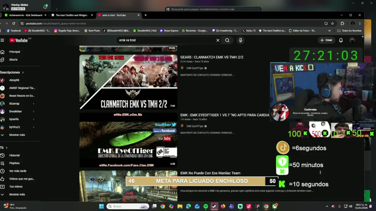Open the YouTube account avatar menu
This screenshot has height=211, width=376.
tap(352, 40)
